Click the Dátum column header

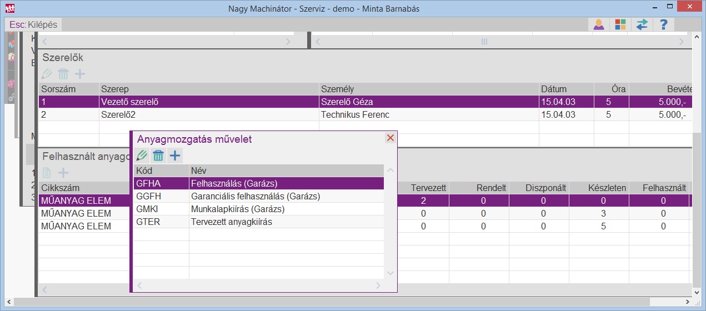567,89
